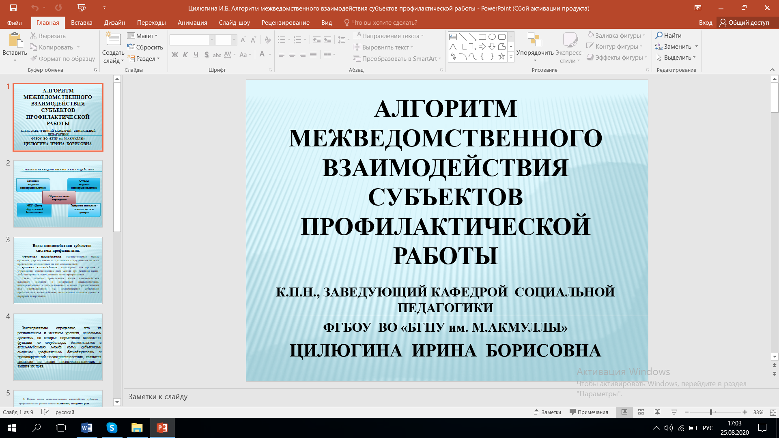Screen dimensions: 779x438
Task: Fit slide to window icon
Action: tap(773, 412)
